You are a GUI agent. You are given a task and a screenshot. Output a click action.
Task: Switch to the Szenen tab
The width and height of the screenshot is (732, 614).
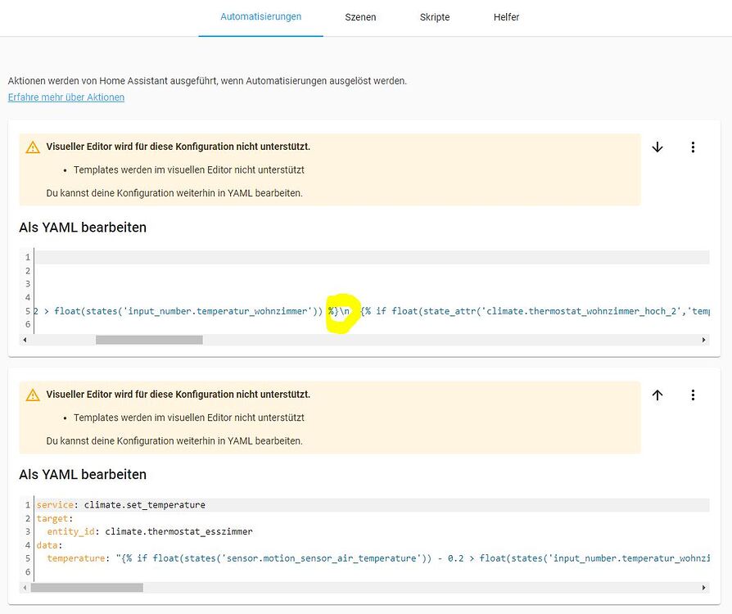360,16
